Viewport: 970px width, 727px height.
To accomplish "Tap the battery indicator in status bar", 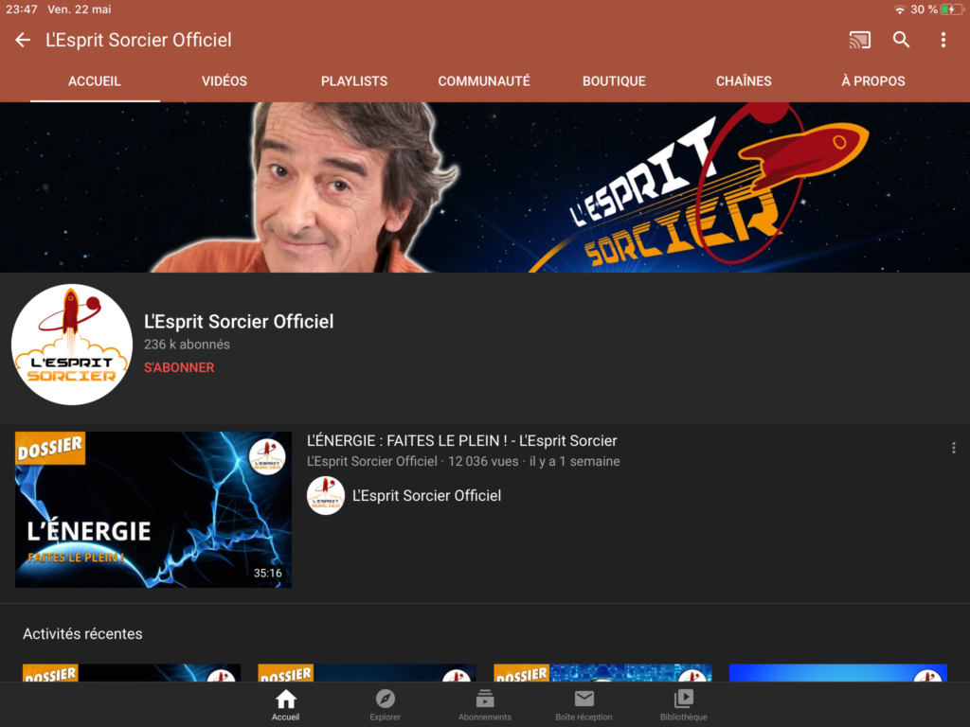I will tap(951, 9).
